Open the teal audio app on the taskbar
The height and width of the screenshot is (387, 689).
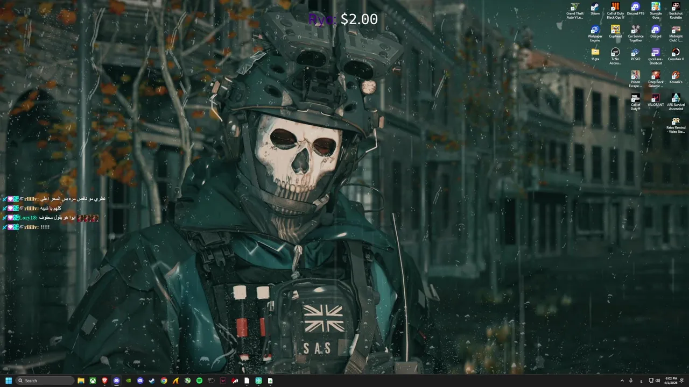point(258,381)
